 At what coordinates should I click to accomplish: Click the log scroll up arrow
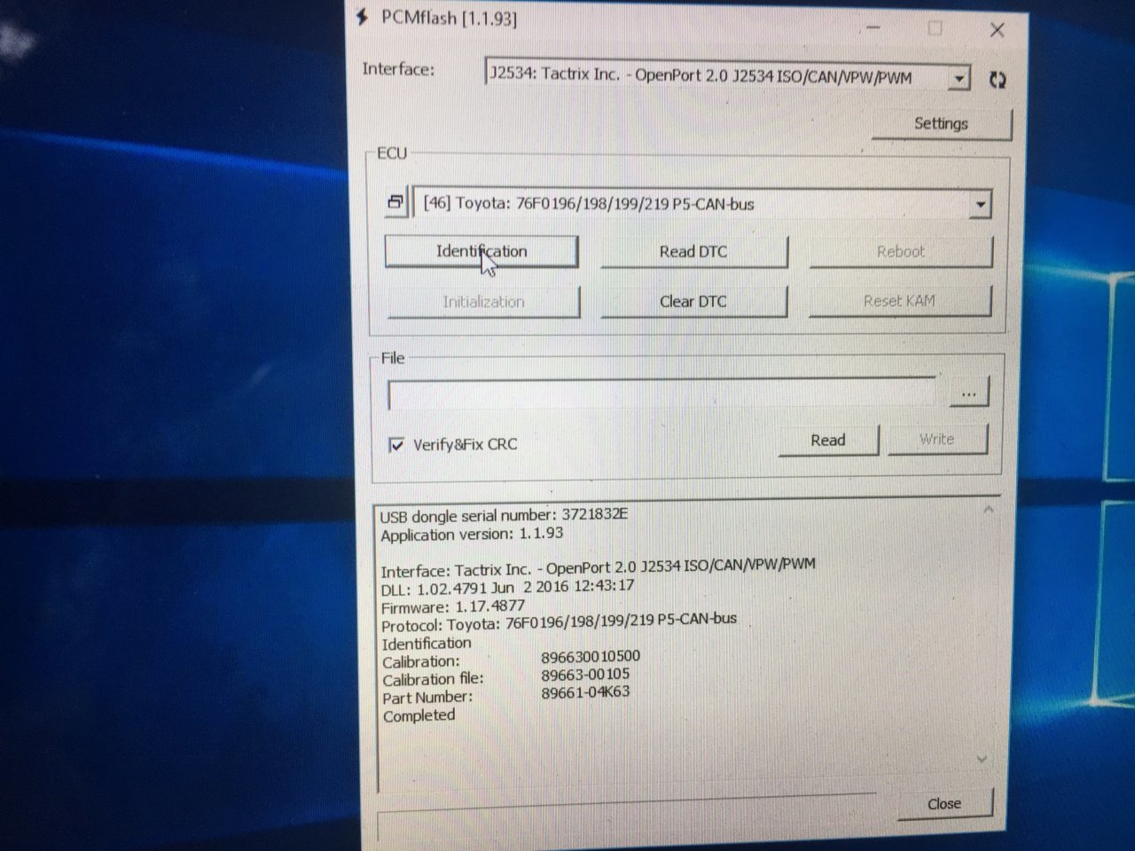[x=989, y=510]
